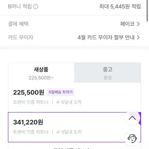Image resolution: width=149 pixels, height=149 pixels.
Task: Click the 최대 5,445원 적립 text
Action: pos(120,6)
